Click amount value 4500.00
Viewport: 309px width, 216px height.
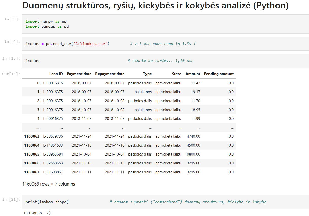coord(193,145)
